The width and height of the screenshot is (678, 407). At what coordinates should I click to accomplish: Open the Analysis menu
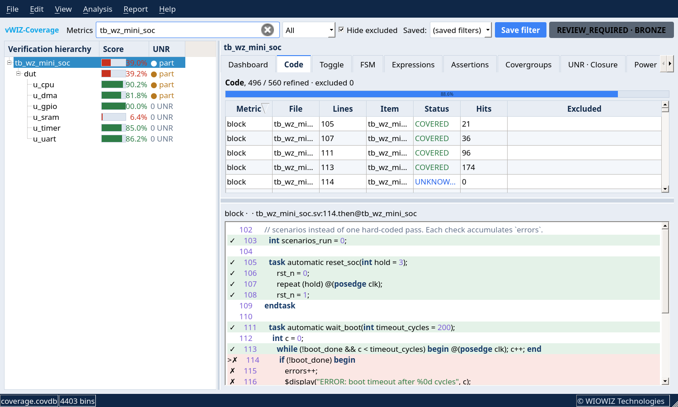click(x=98, y=9)
